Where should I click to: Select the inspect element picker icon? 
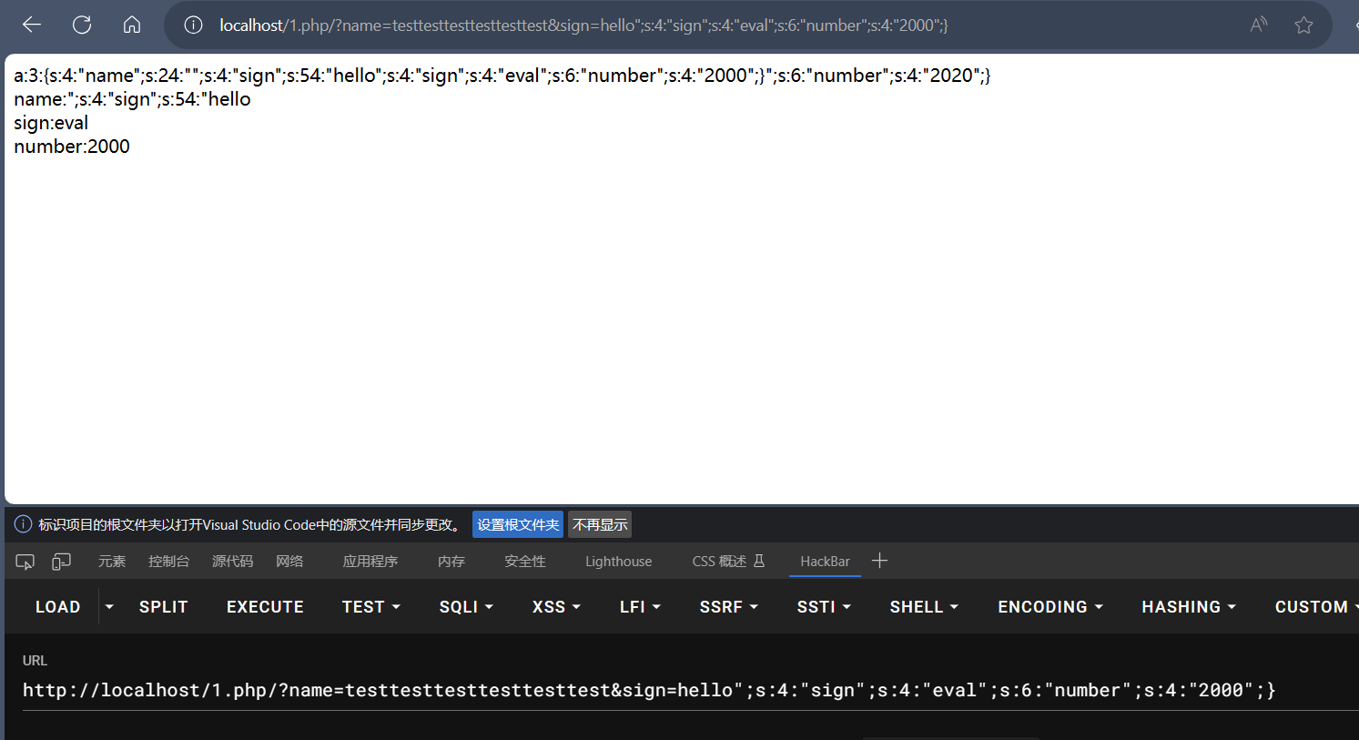pos(25,562)
